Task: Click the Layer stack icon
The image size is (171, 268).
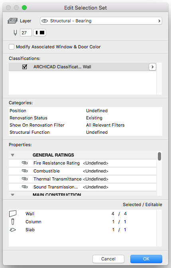Action: point(12,21)
